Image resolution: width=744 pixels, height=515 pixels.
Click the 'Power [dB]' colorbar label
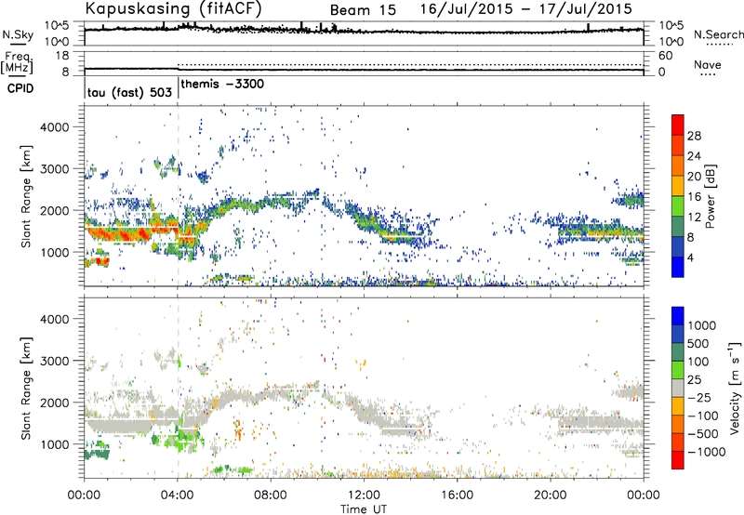tap(711, 196)
